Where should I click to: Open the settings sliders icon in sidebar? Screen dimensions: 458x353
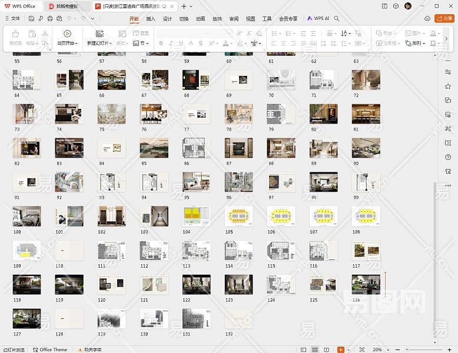point(448,72)
